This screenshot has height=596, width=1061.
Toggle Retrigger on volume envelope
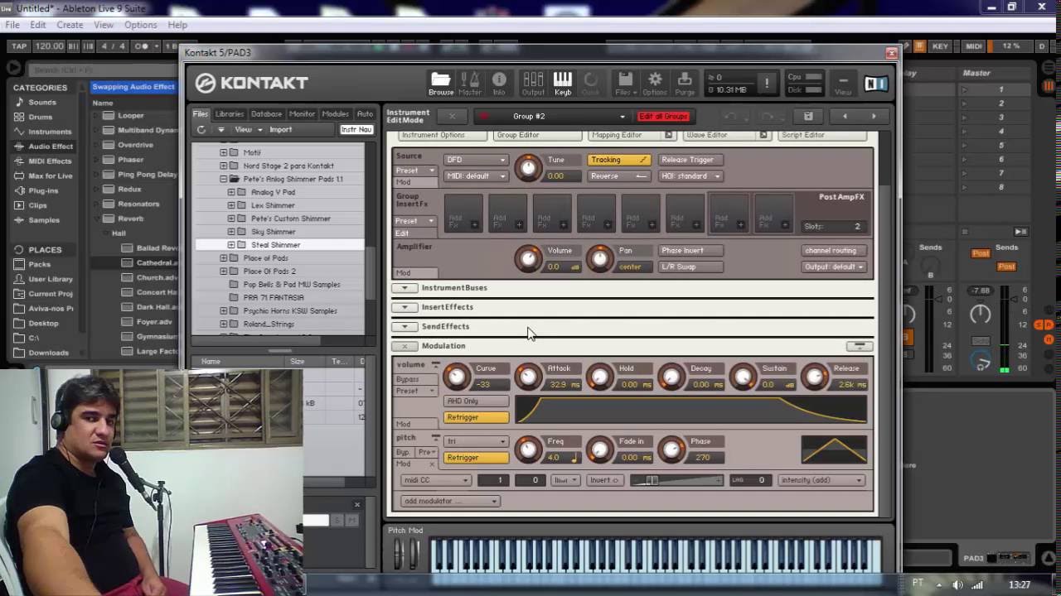tap(477, 417)
